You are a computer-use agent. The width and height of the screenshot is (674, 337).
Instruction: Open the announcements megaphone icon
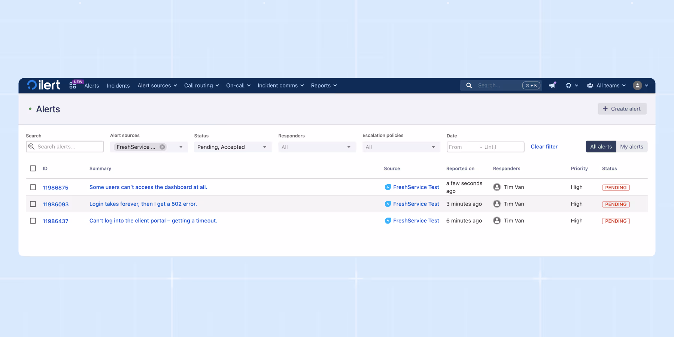click(552, 85)
